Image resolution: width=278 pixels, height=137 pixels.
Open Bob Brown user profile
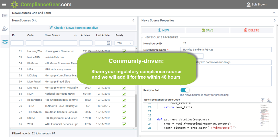tap(257, 4)
